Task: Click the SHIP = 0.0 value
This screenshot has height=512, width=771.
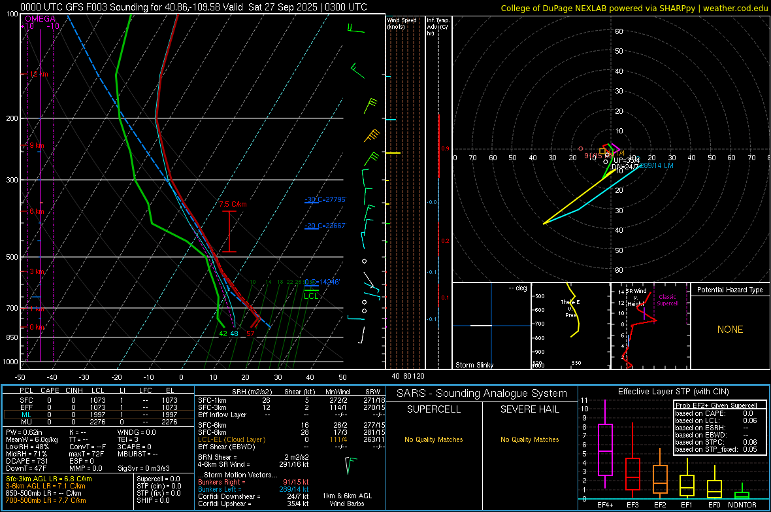Action: (153, 500)
